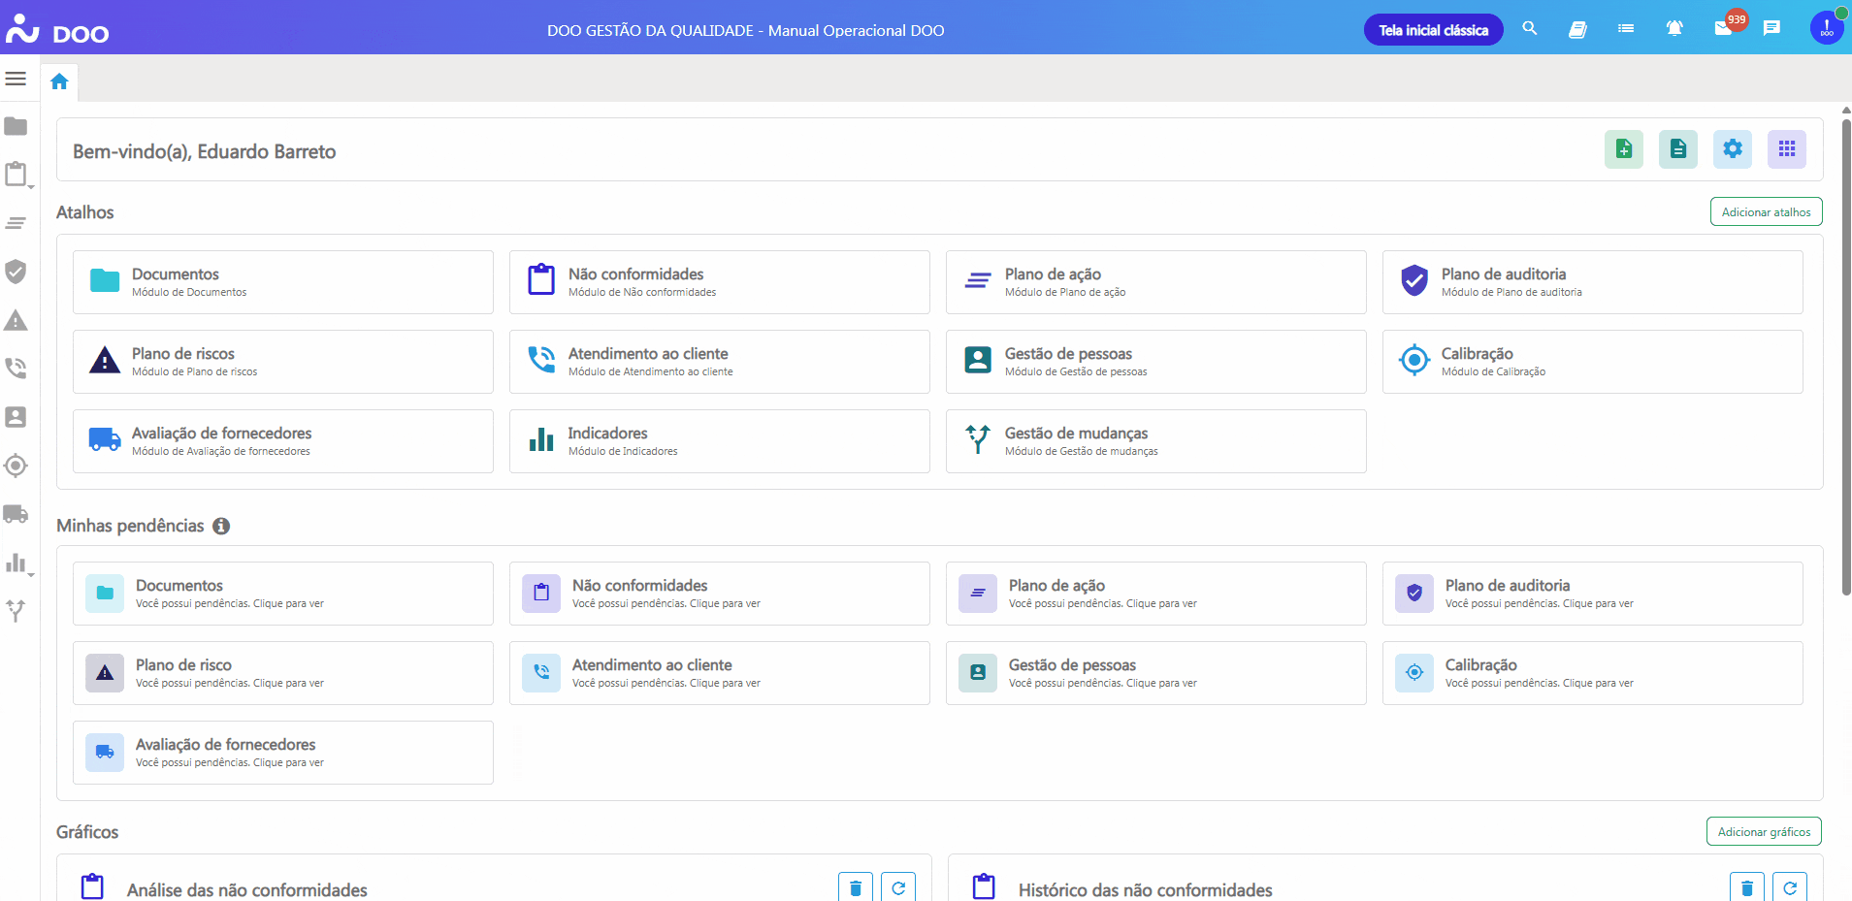Expand the clipboard sidebar item submenu
This screenshot has width=1852, height=901.
click(18, 176)
